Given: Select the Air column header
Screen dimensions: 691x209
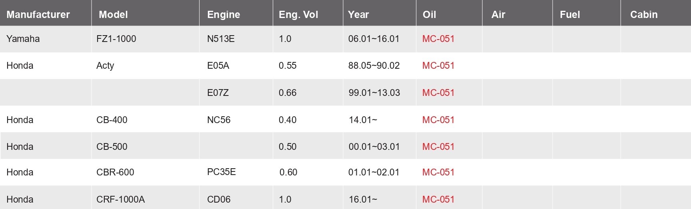Looking at the screenshot, I should pyautogui.click(x=498, y=14).
